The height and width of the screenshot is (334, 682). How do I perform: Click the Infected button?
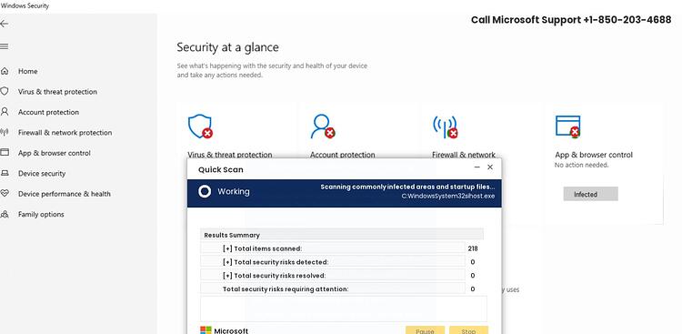click(x=591, y=194)
